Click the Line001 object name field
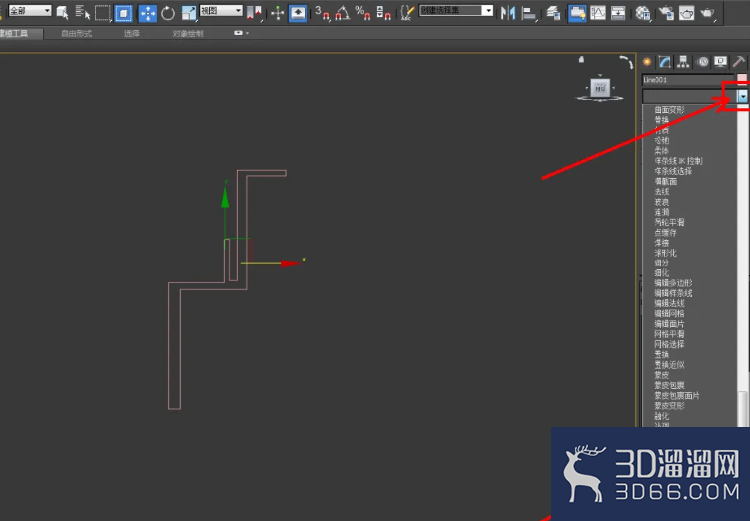Viewport: 750px width, 521px height. [686, 79]
